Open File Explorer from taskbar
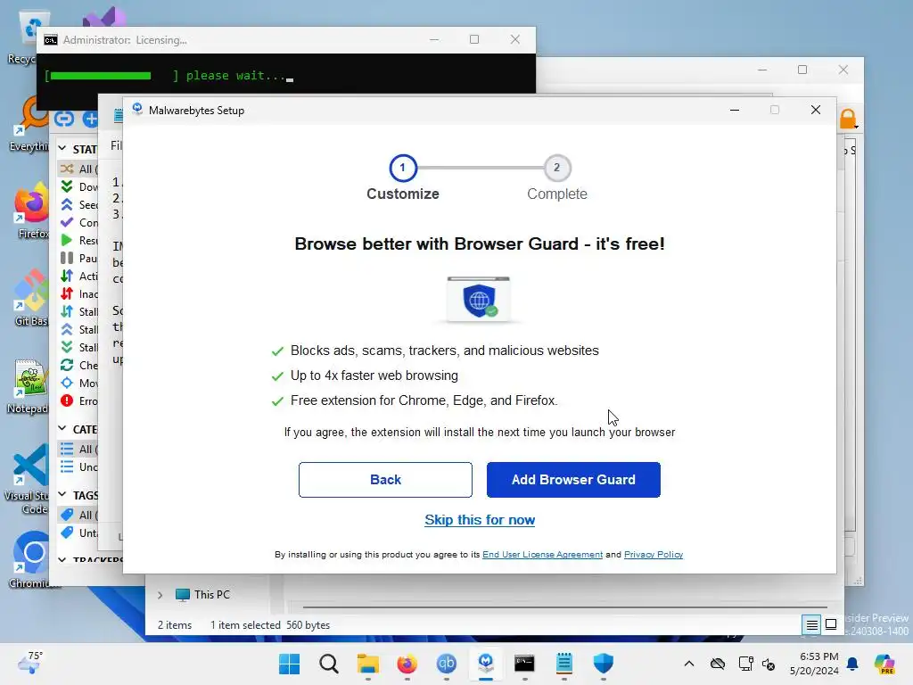The image size is (913, 685). coord(368,664)
